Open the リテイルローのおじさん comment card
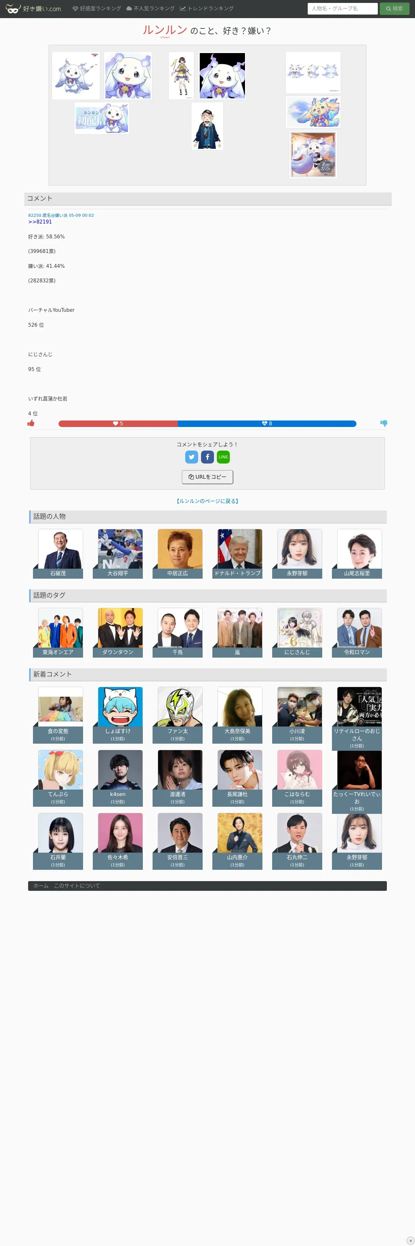Viewport: 415px width, 1246px height. [x=357, y=718]
